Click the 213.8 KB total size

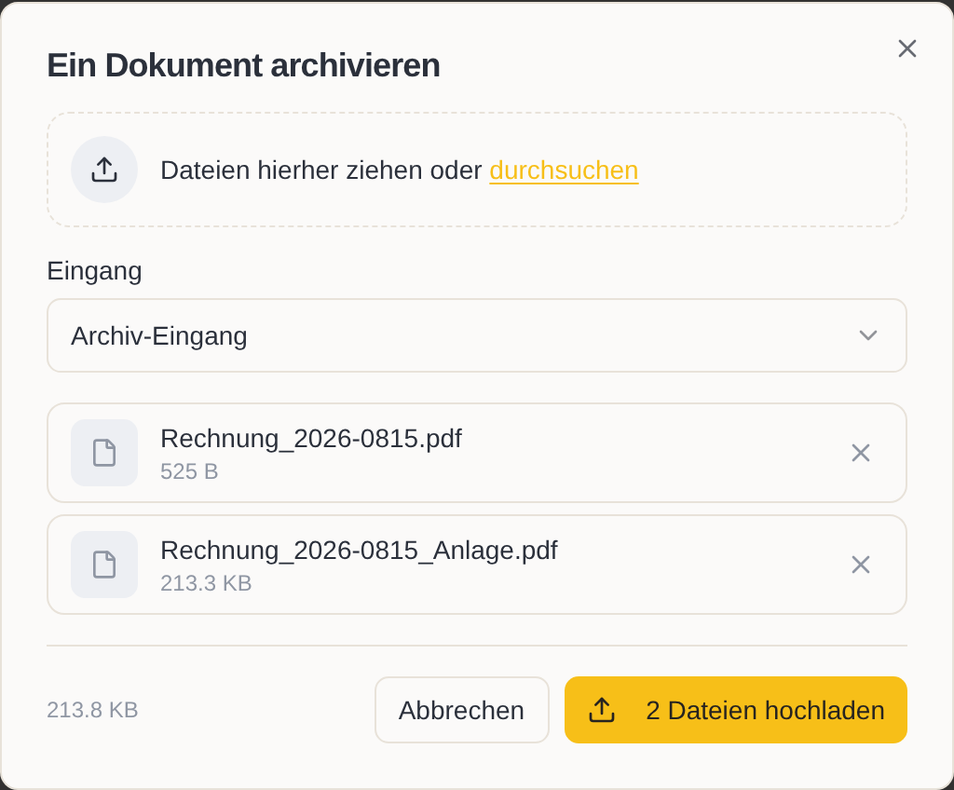[92, 710]
